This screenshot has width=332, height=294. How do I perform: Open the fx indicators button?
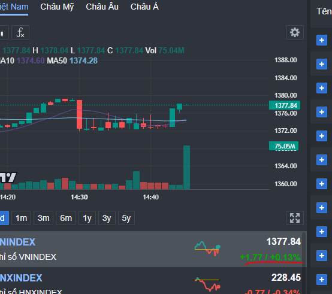point(20,32)
